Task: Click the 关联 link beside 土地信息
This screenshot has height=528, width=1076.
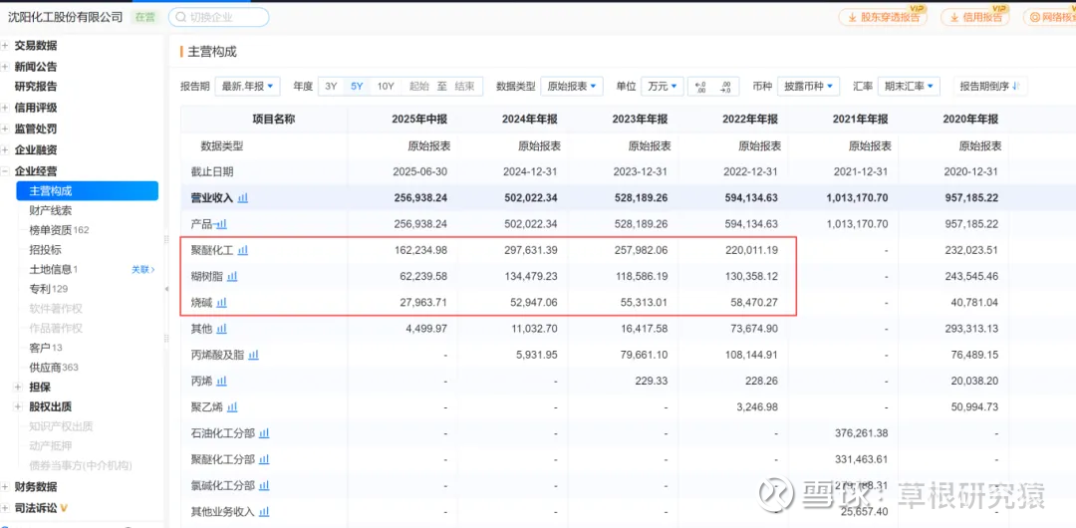Action: click(x=143, y=269)
